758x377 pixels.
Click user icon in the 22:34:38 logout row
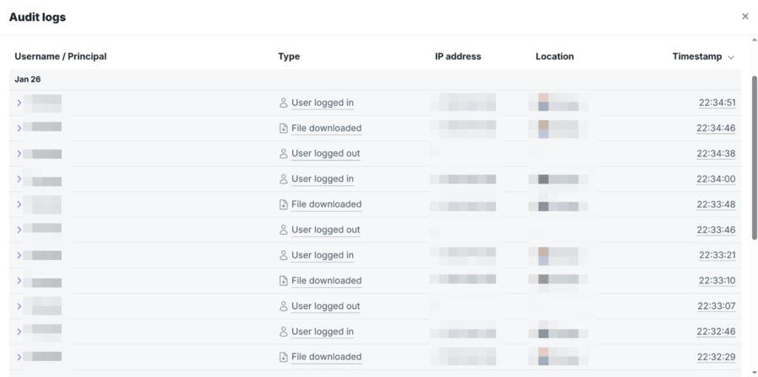pyautogui.click(x=283, y=154)
